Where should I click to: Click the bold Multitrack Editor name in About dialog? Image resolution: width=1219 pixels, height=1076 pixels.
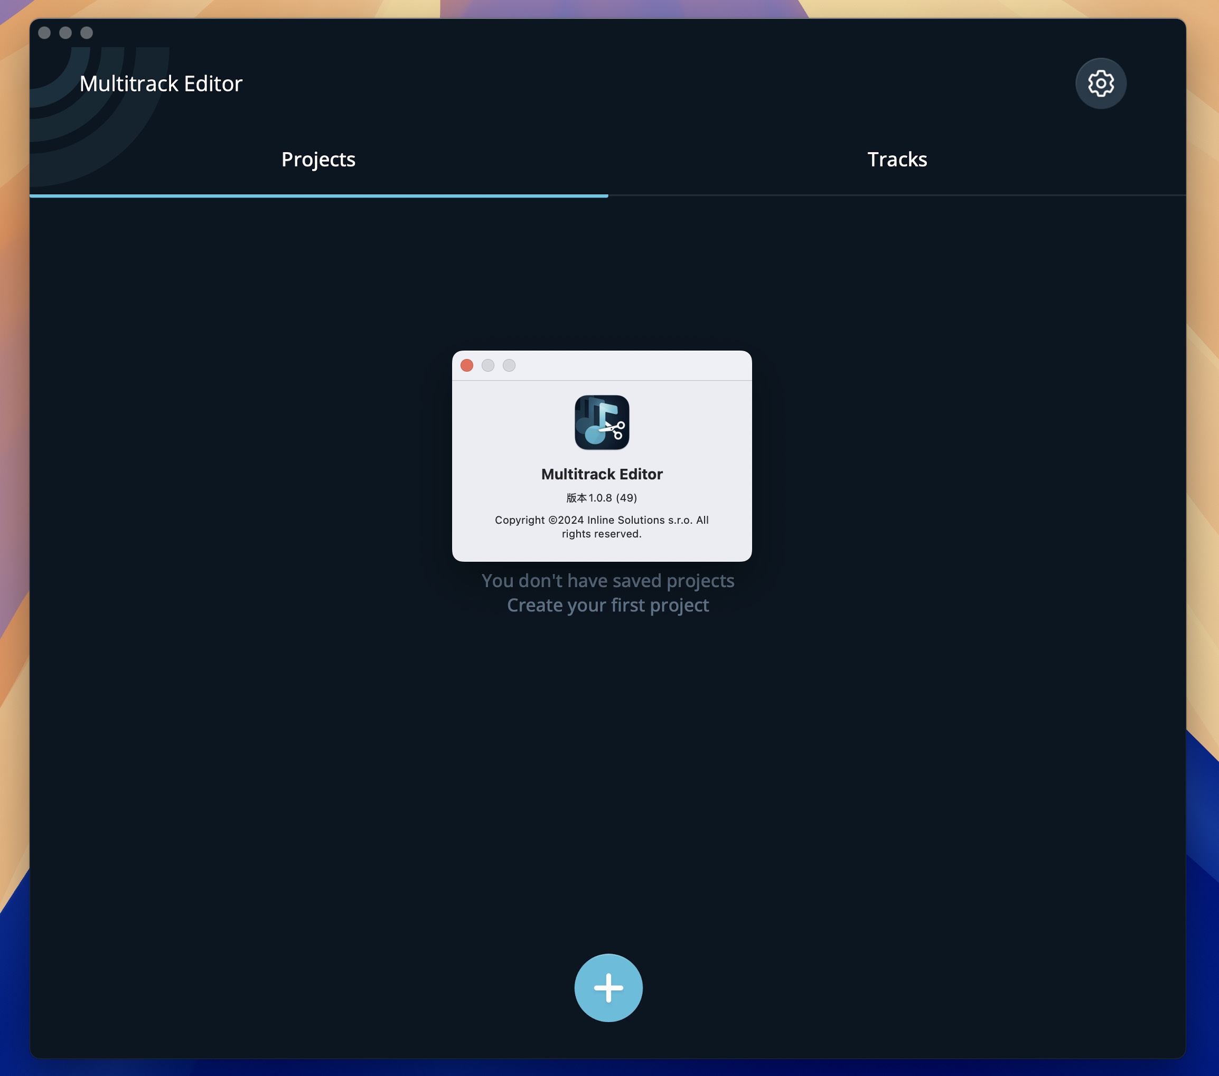(x=602, y=474)
